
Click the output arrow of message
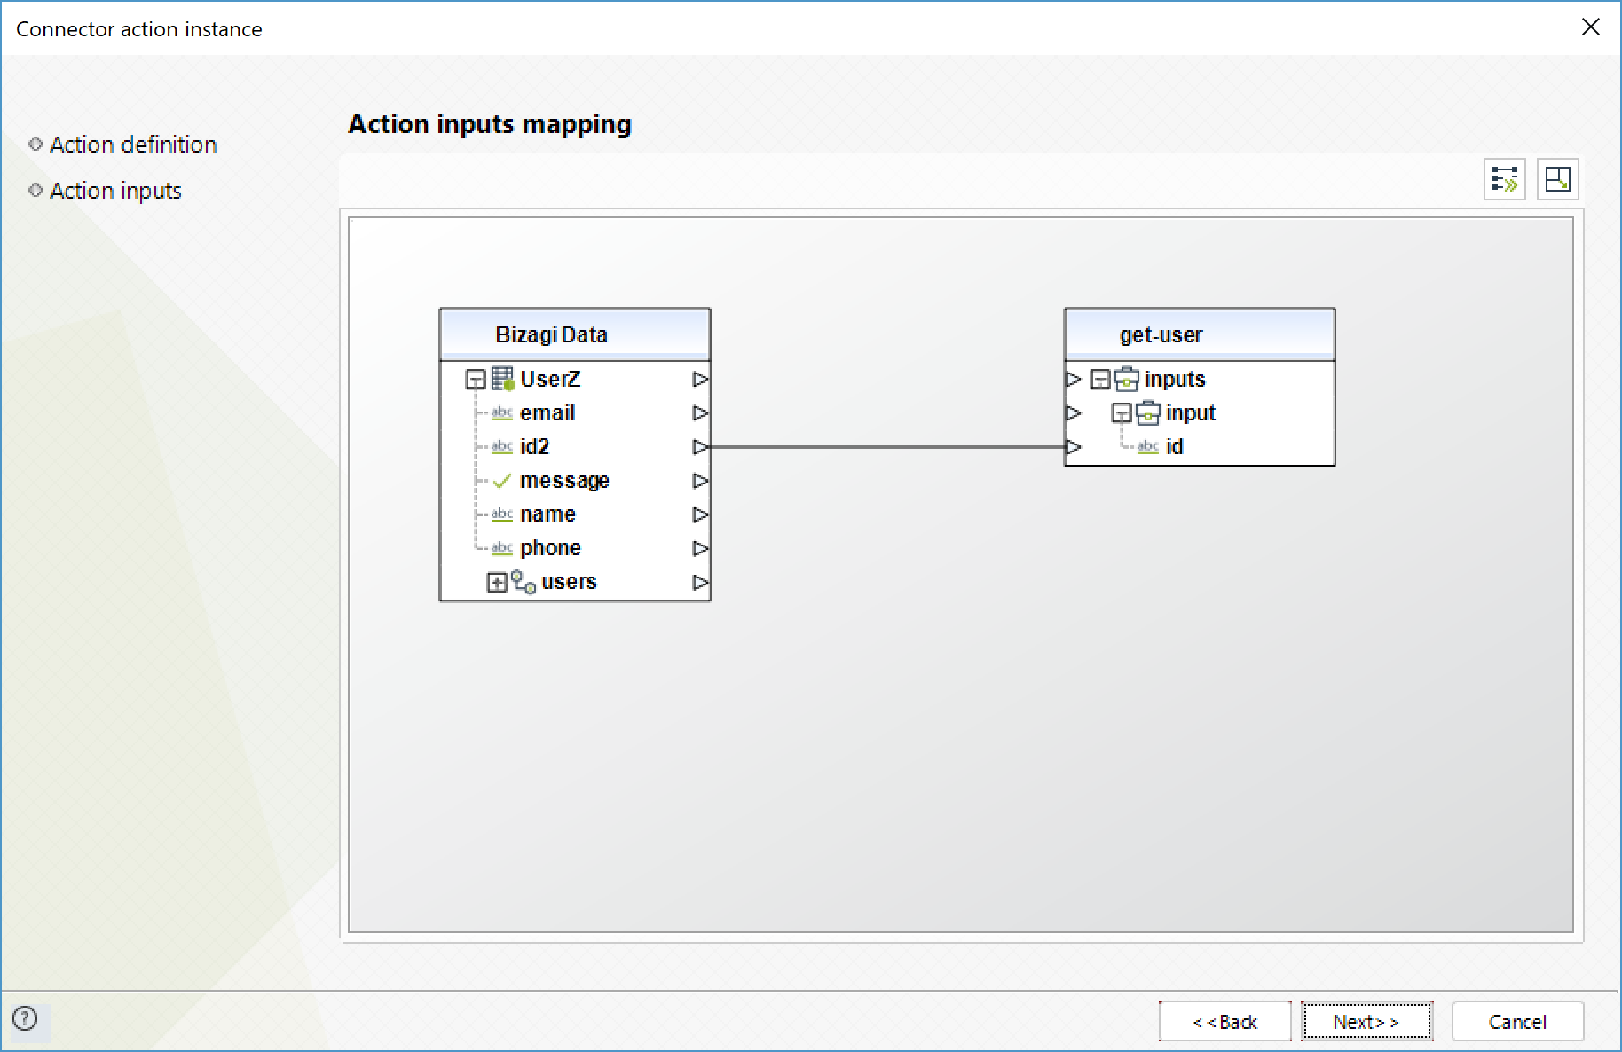(x=700, y=481)
